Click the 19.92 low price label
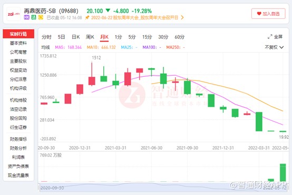Viewport: 292px width, 195px height. click(284, 137)
